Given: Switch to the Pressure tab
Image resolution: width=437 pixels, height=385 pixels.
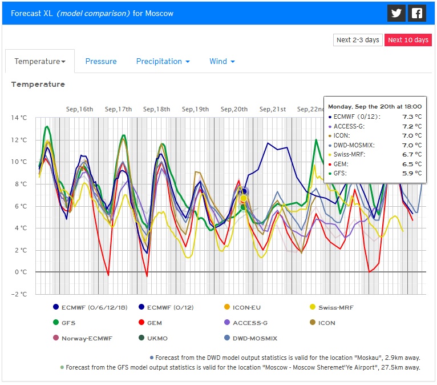Looking at the screenshot, I should (x=101, y=61).
